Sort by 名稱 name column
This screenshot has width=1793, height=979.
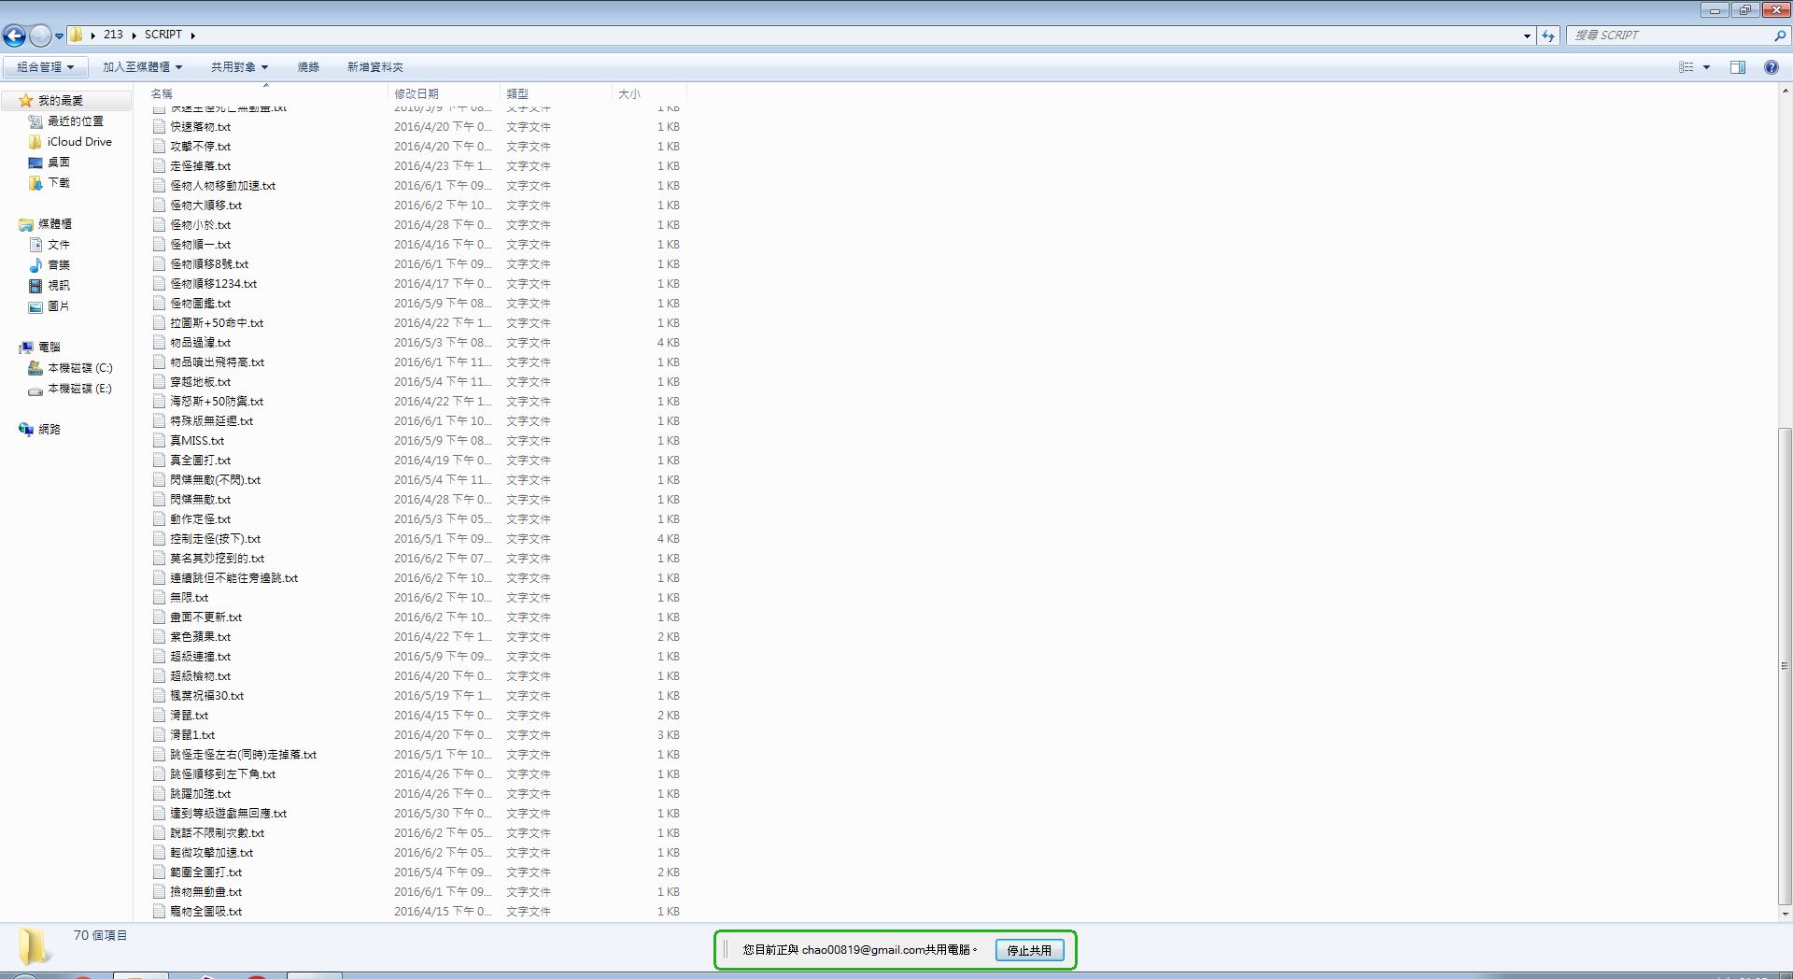point(267,93)
